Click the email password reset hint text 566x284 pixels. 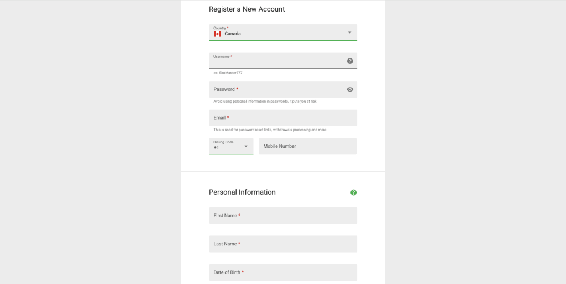click(270, 130)
